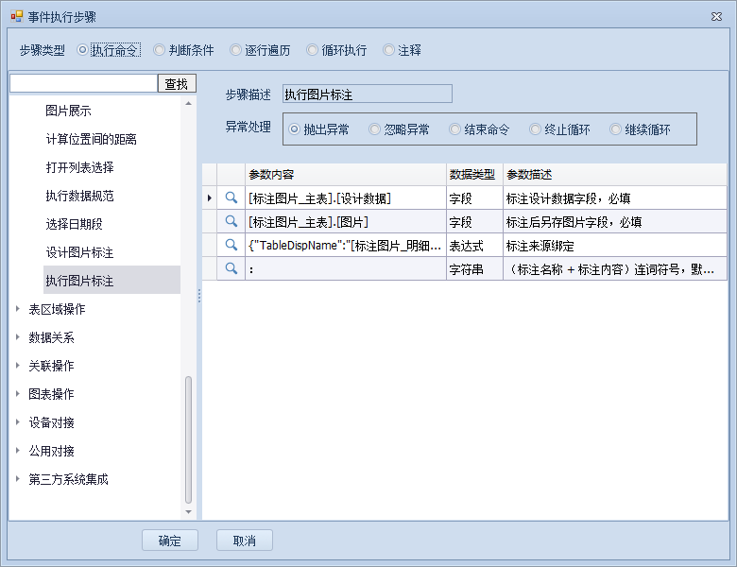Confirm with the 确定 button
This screenshot has width=737, height=567.
coord(170,541)
